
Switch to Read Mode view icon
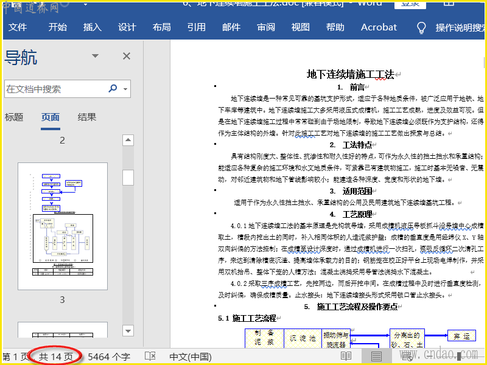pyautogui.click(x=346, y=356)
